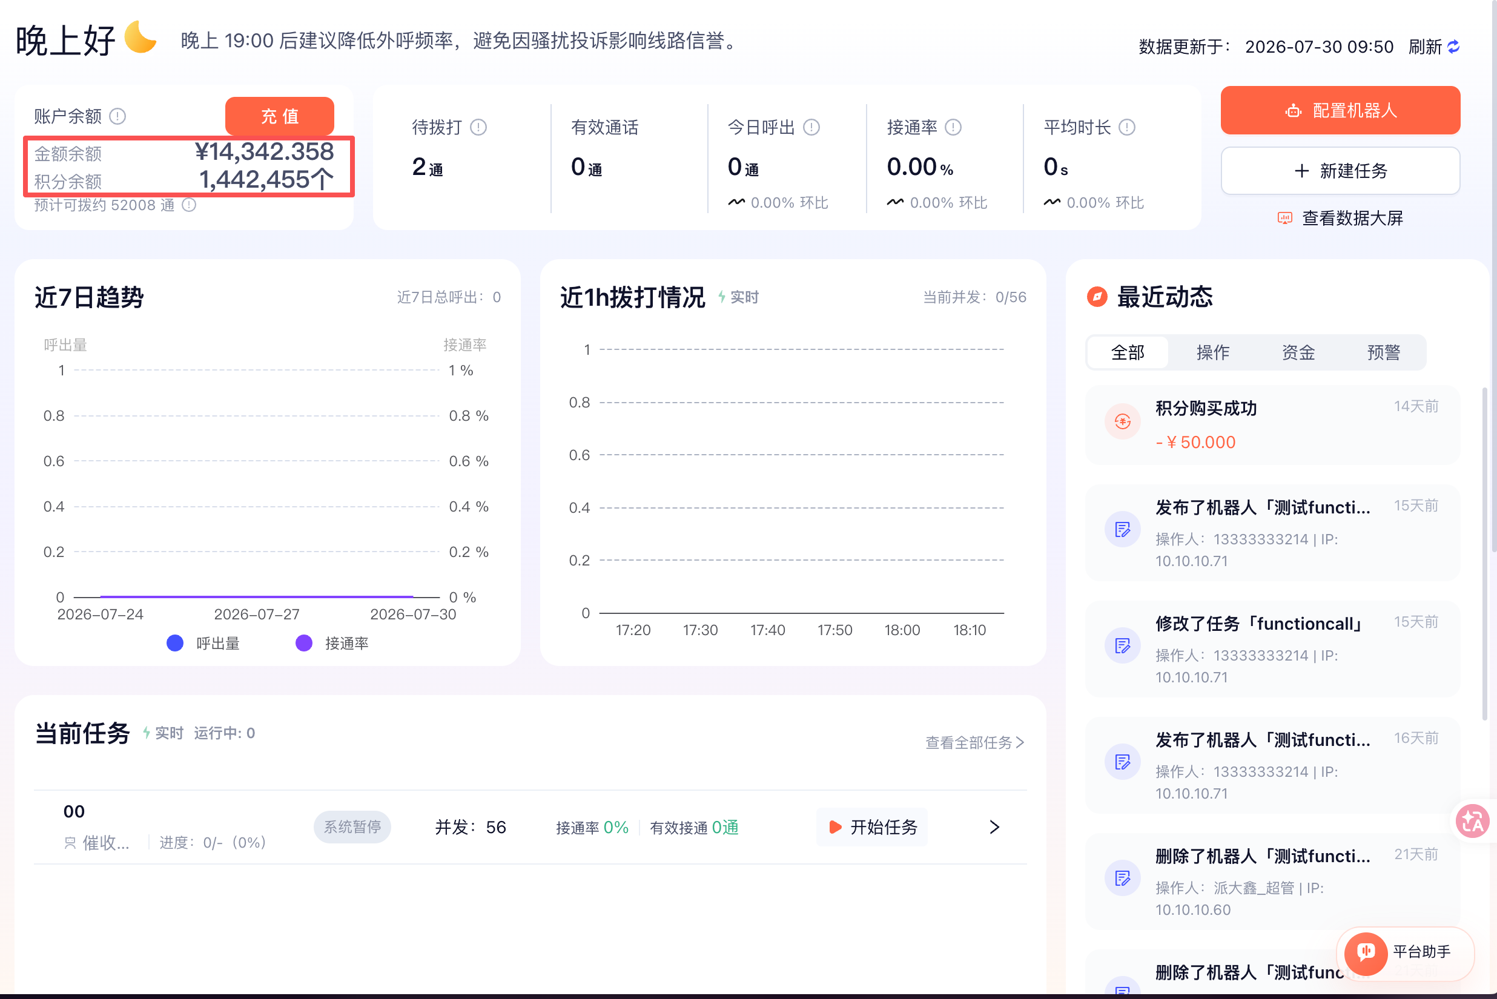
Task: Click the 运行中: 0 label
Action: [224, 733]
